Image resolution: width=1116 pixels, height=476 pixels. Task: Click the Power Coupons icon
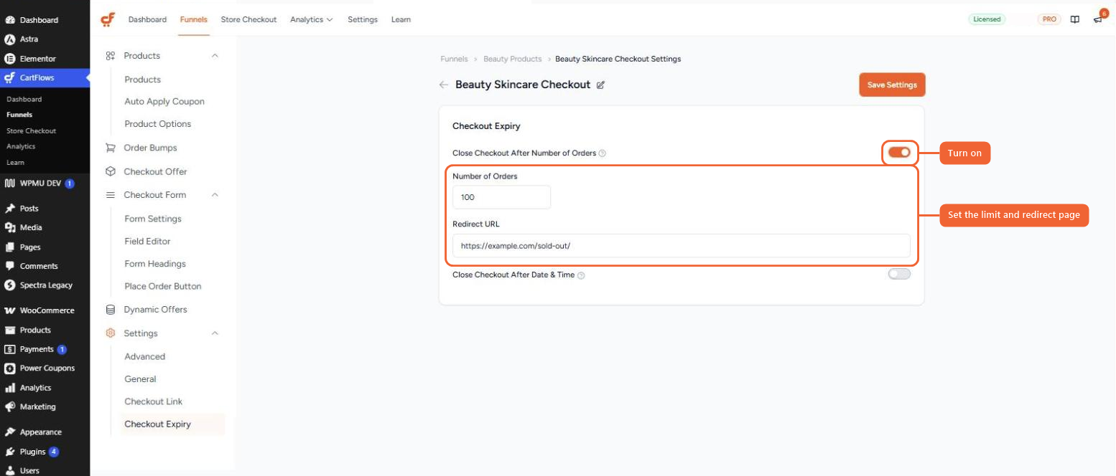pyautogui.click(x=10, y=368)
